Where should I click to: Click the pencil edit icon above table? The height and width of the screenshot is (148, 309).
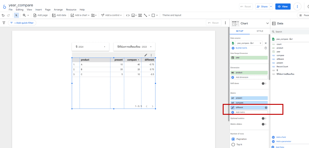(146, 55)
